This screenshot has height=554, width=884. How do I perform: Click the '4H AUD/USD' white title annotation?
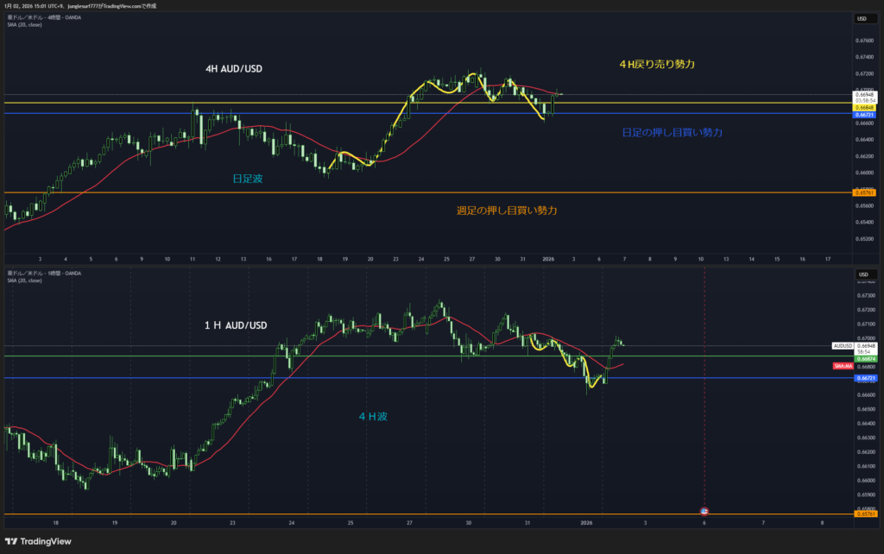point(235,67)
